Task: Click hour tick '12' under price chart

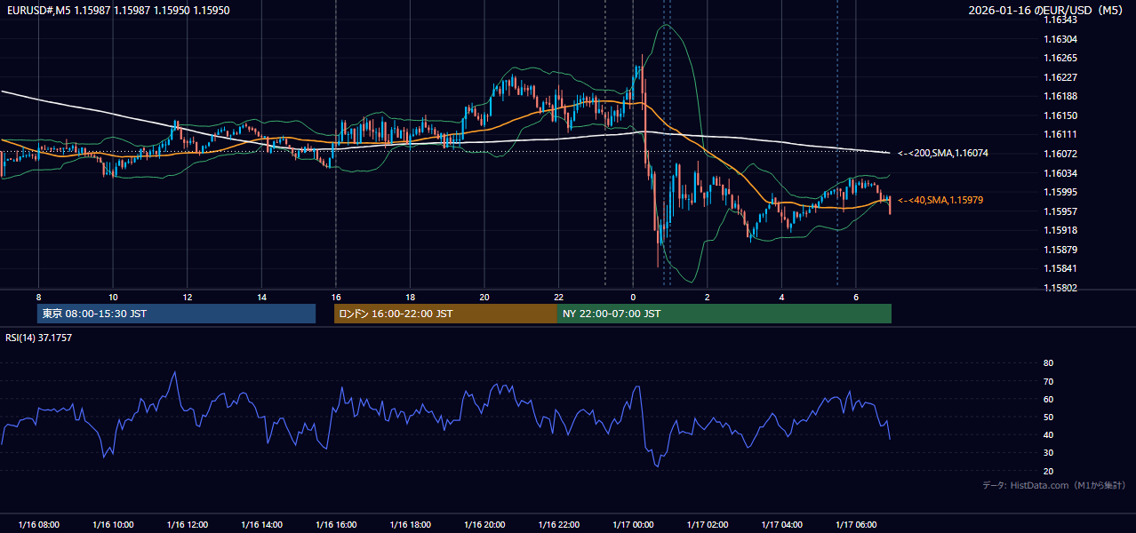Action: [188, 297]
